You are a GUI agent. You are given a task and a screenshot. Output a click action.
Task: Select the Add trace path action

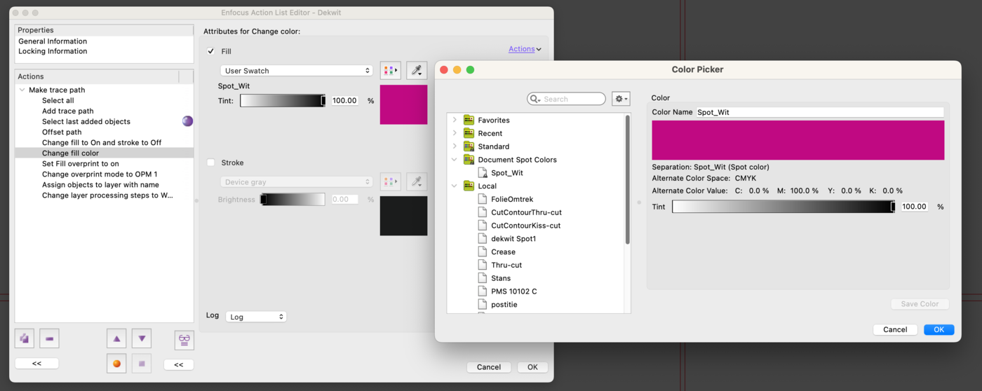click(67, 111)
